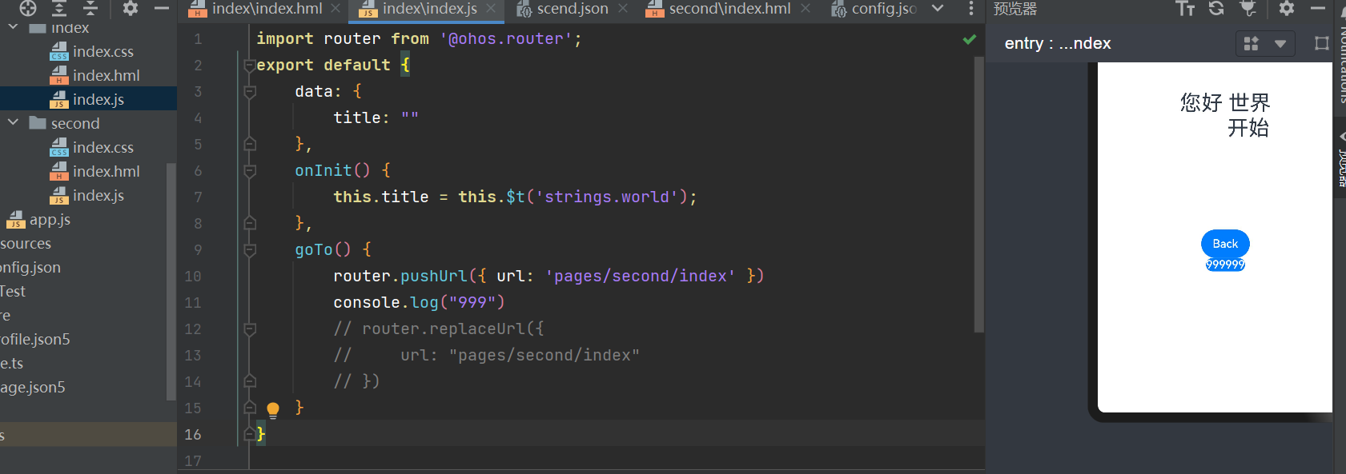This screenshot has height=474, width=1346.
Task: Open the 'ofile.json5' file in the tree
Action: [x=35, y=339]
